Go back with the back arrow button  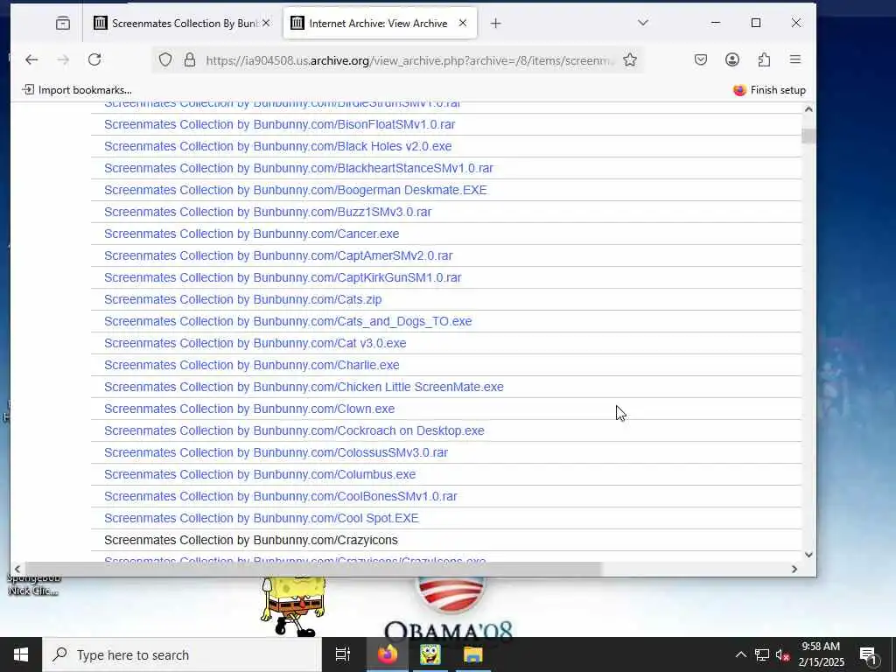pyautogui.click(x=31, y=60)
